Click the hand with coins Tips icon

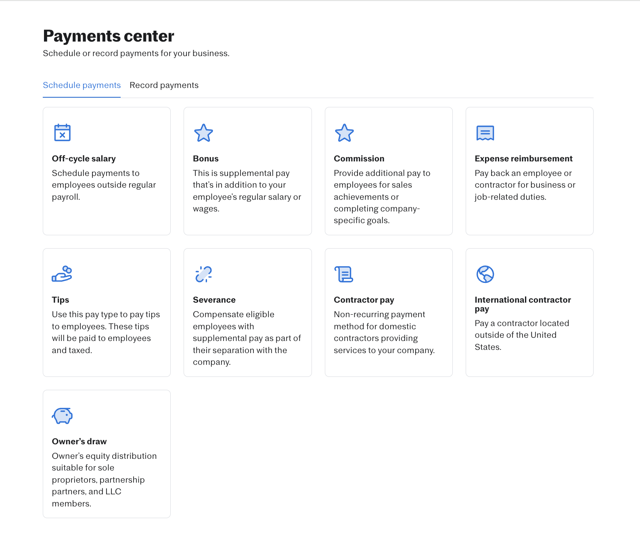pos(62,274)
